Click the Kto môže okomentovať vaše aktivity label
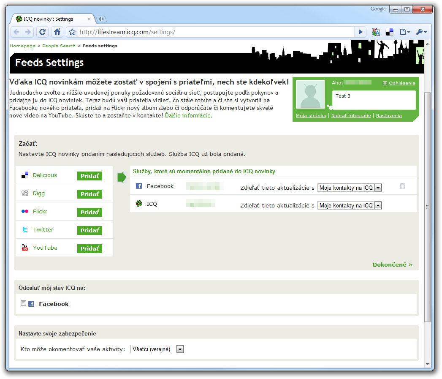The height and width of the screenshot is (379, 442). 73,349
